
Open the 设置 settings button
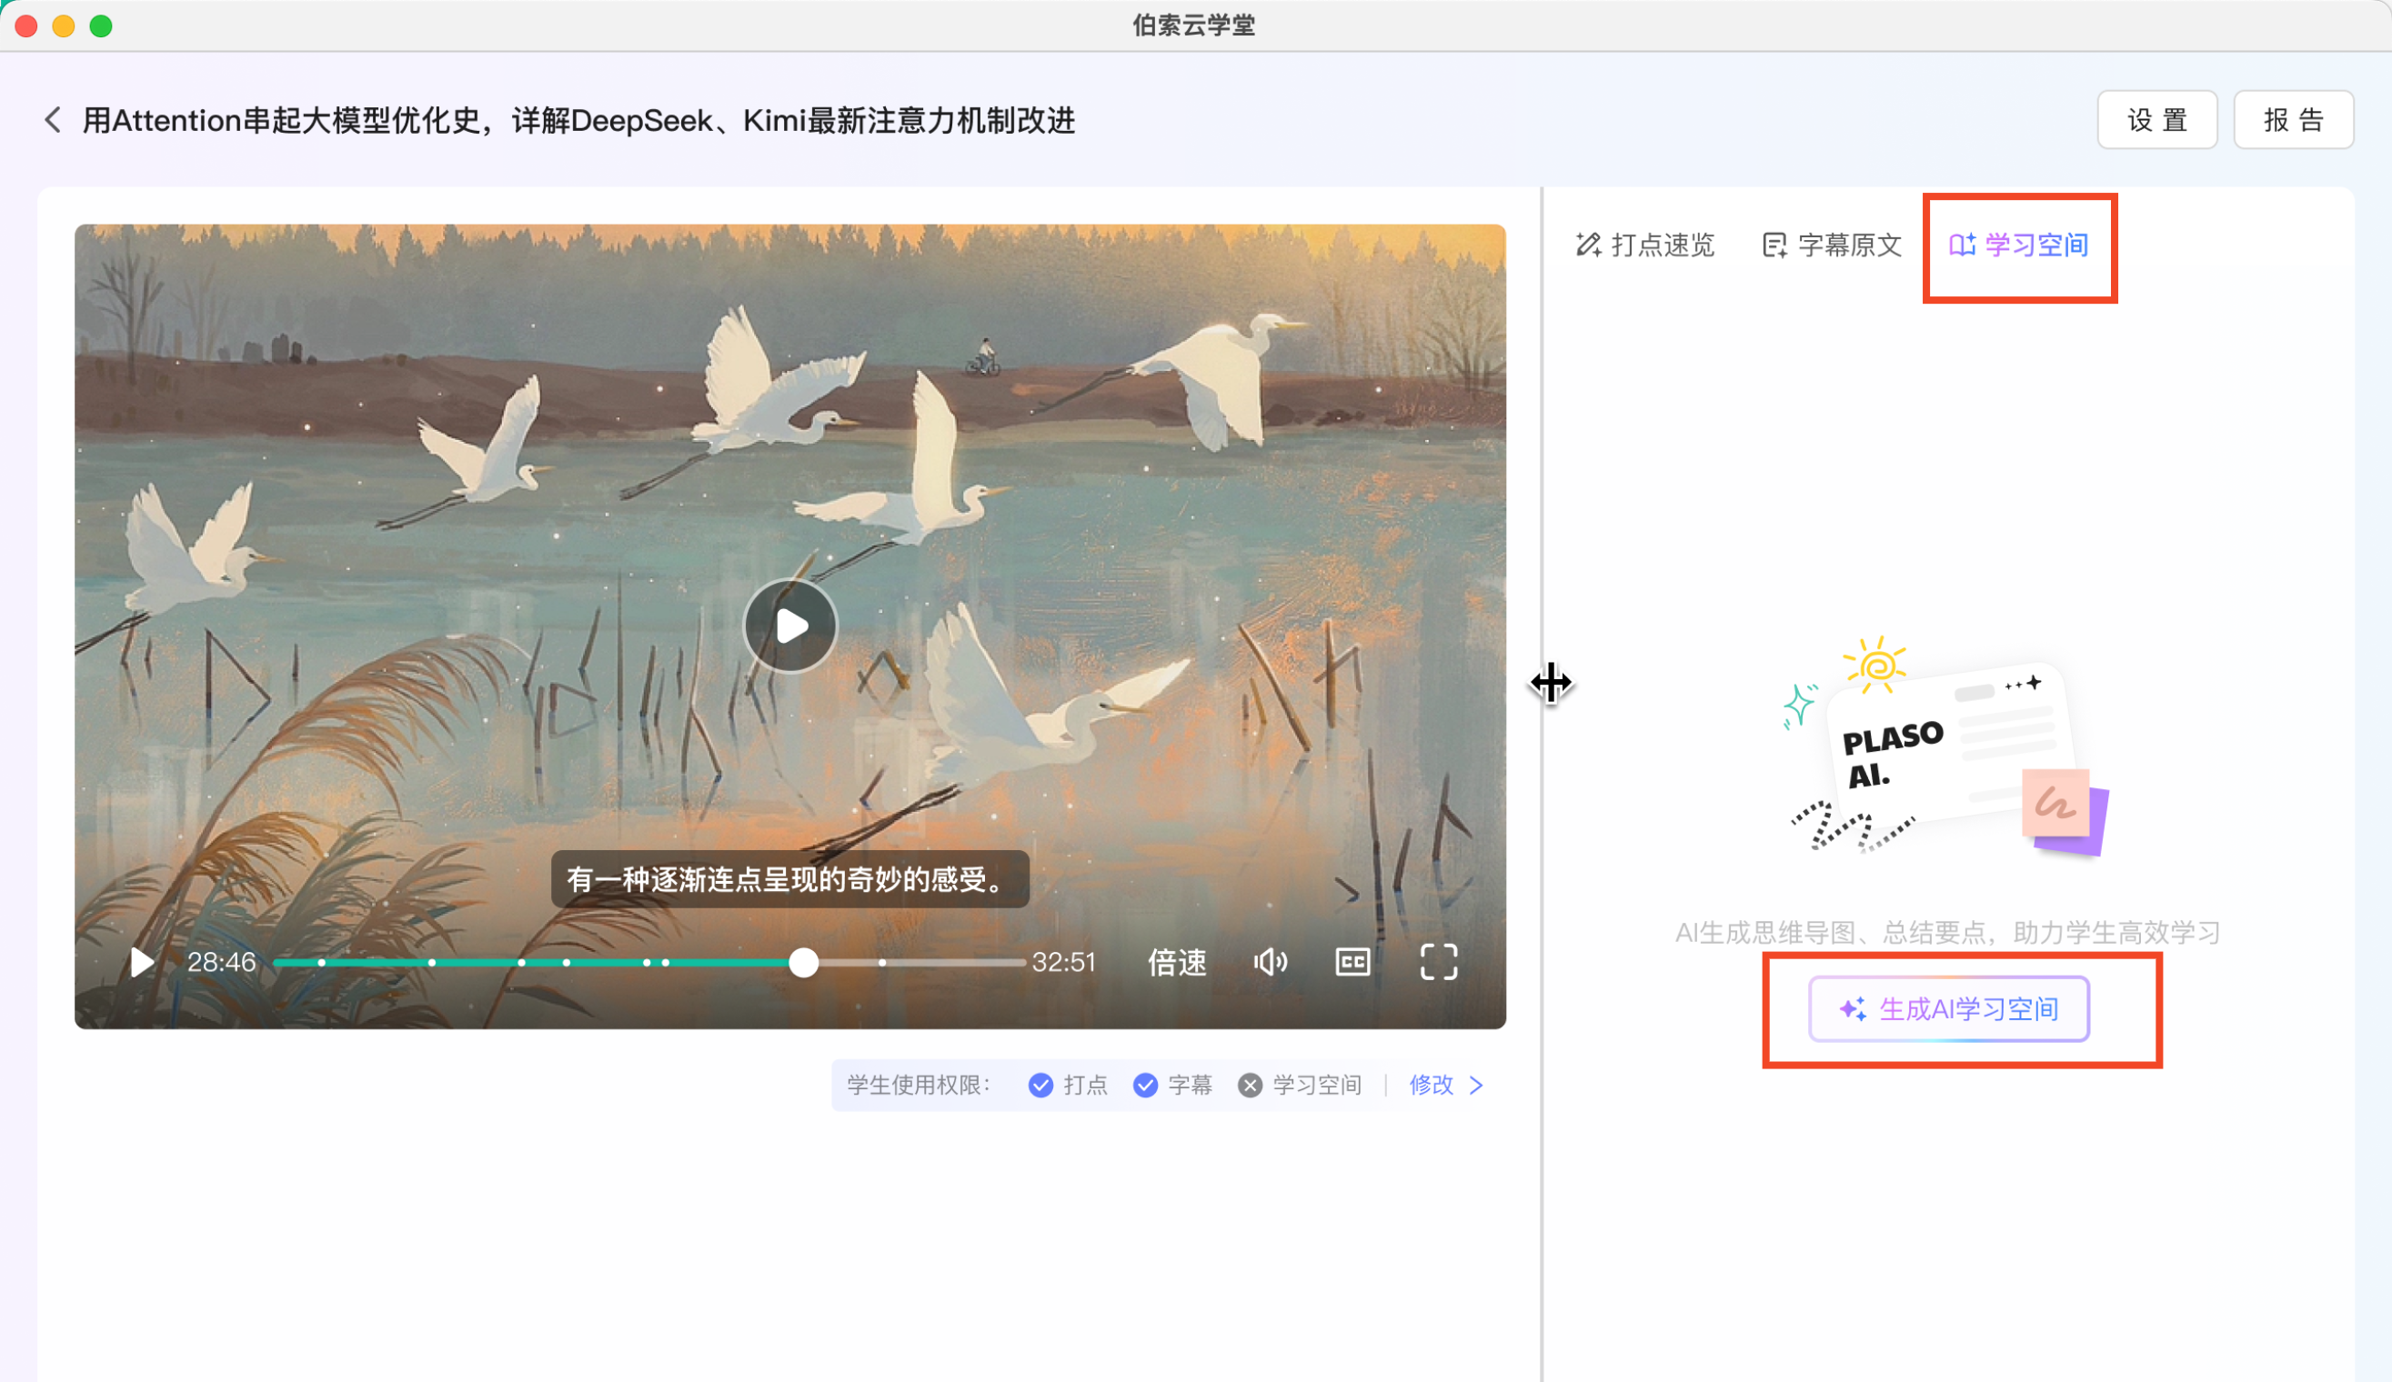click(x=2156, y=121)
